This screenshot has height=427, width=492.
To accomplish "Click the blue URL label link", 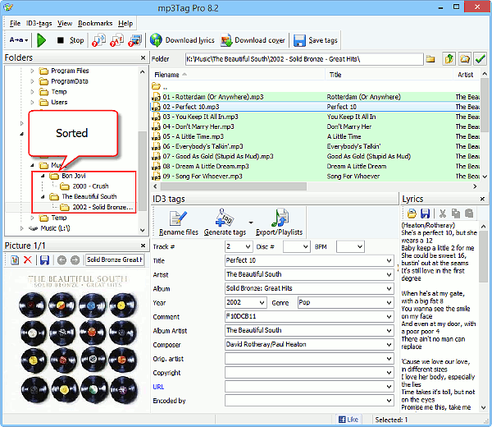I will point(158,387).
